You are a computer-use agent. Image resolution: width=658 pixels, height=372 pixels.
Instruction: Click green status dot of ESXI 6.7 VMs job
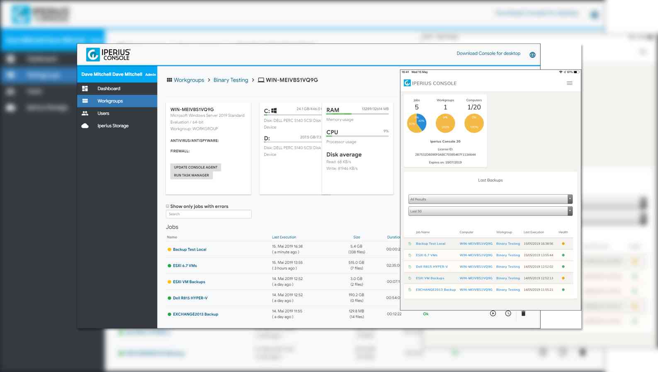pyautogui.click(x=169, y=266)
